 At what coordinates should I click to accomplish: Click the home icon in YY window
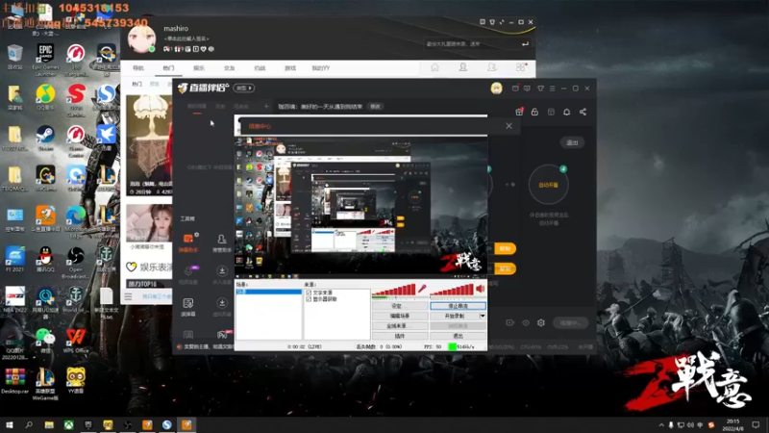(x=435, y=67)
